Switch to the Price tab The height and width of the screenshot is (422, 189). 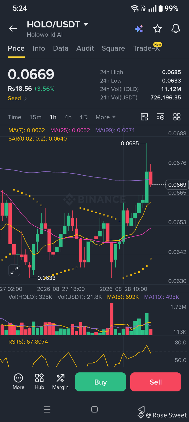[16, 48]
